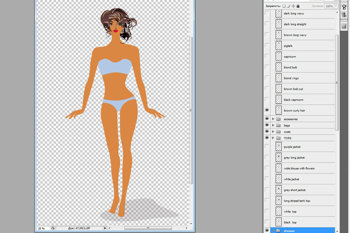Select the black capricorn layer
The height and width of the screenshot is (233, 350).
(305, 100)
